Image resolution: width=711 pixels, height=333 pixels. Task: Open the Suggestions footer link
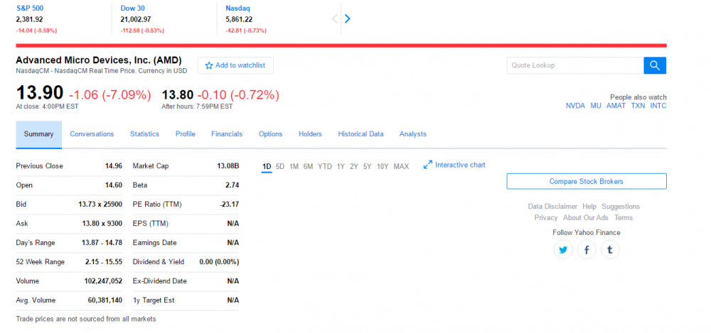pyautogui.click(x=621, y=206)
